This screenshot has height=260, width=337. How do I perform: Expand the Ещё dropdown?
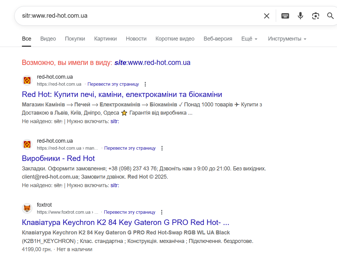249,39
